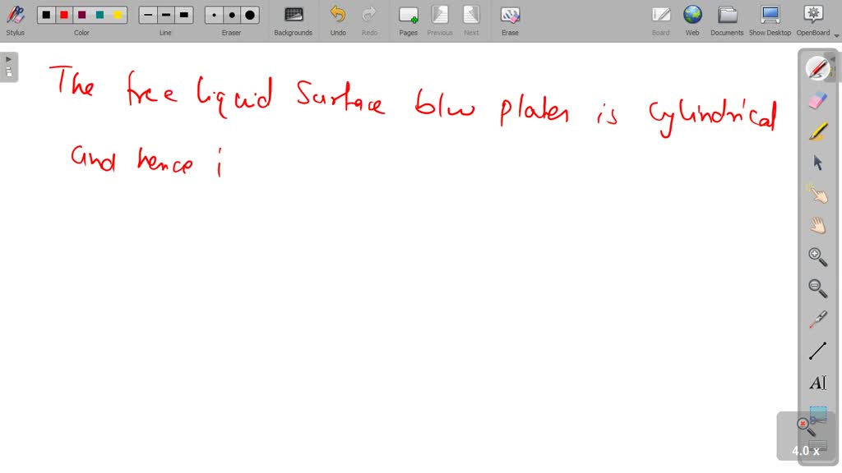
Task: Select the arrow Selector tool
Action: (817, 163)
